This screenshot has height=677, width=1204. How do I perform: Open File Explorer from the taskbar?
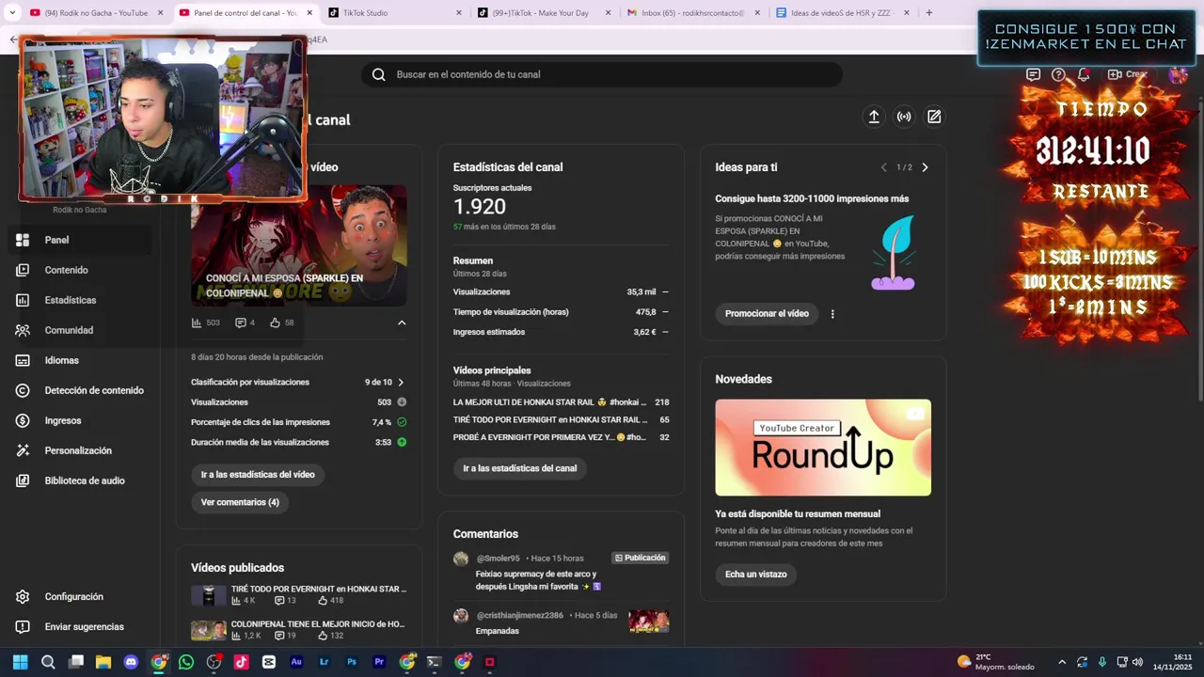pyautogui.click(x=103, y=662)
